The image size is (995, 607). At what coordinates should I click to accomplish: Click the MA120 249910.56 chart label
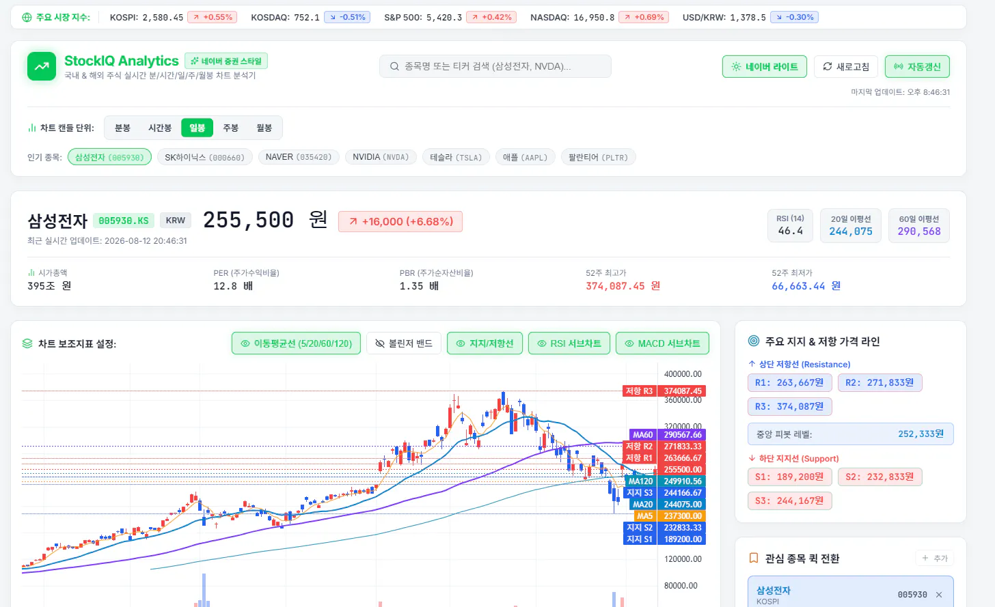[x=666, y=481]
